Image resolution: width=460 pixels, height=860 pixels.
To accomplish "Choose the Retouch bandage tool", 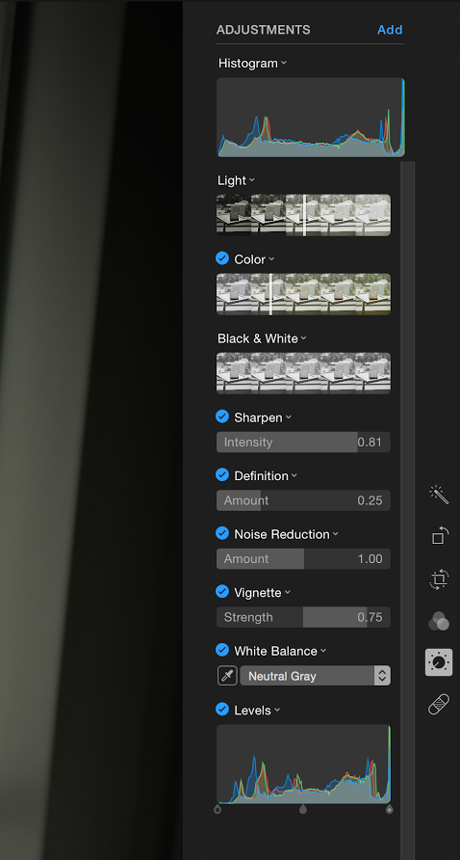I will click(439, 704).
